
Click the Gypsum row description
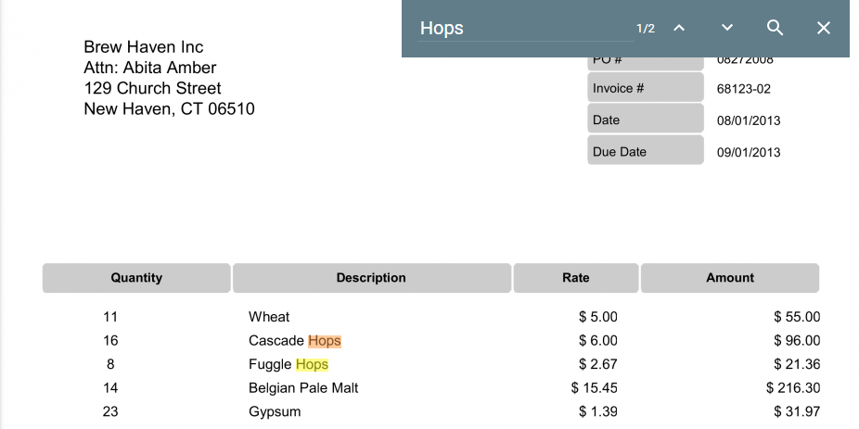tap(275, 411)
